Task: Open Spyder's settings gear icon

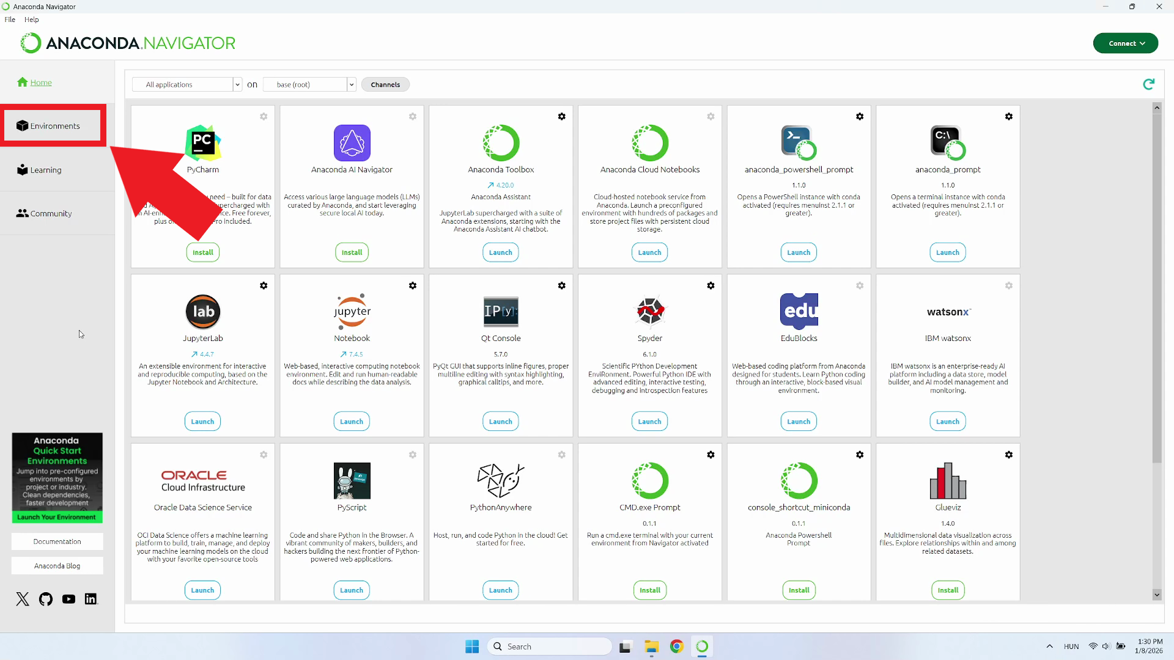Action: [x=711, y=285]
